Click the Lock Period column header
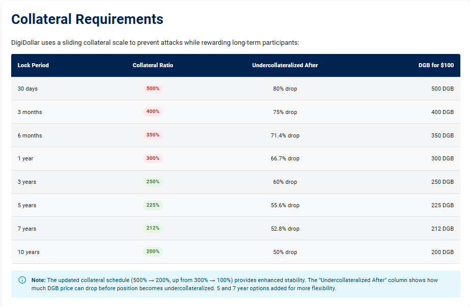The width and height of the screenshot is (470, 307). pyautogui.click(x=33, y=65)
